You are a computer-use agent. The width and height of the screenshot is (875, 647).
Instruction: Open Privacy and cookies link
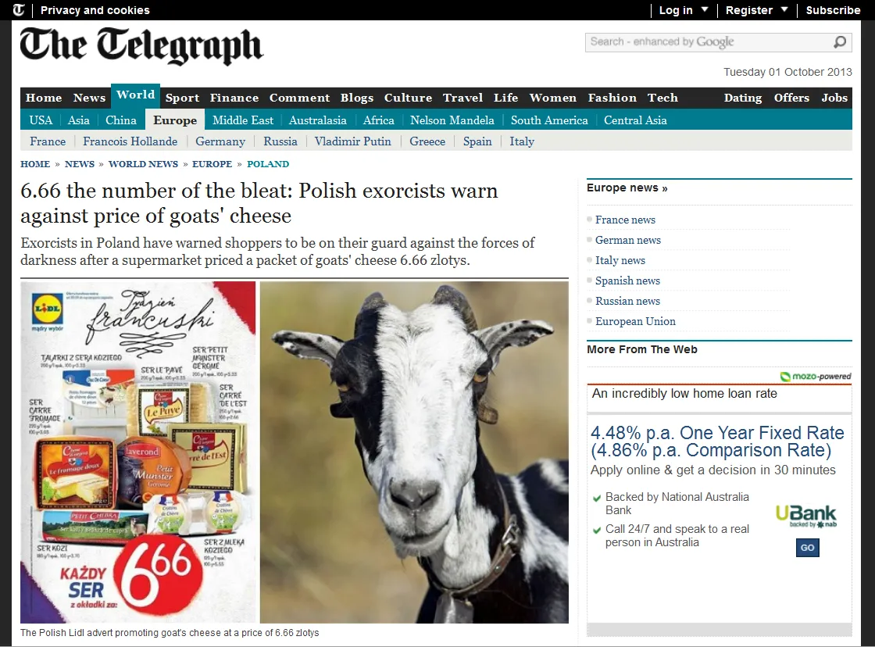95,10
